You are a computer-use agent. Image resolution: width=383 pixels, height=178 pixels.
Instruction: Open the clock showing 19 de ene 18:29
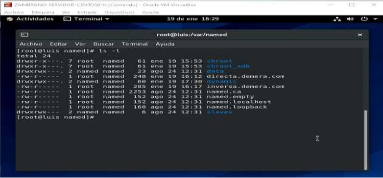[192, 19]
